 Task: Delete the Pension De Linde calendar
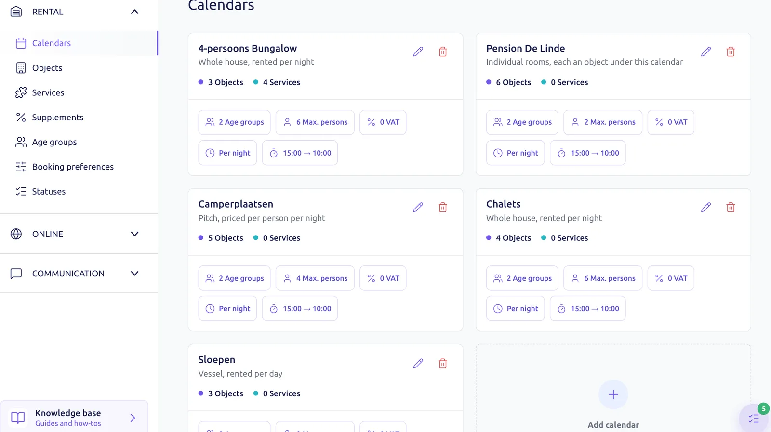point(731,52)
